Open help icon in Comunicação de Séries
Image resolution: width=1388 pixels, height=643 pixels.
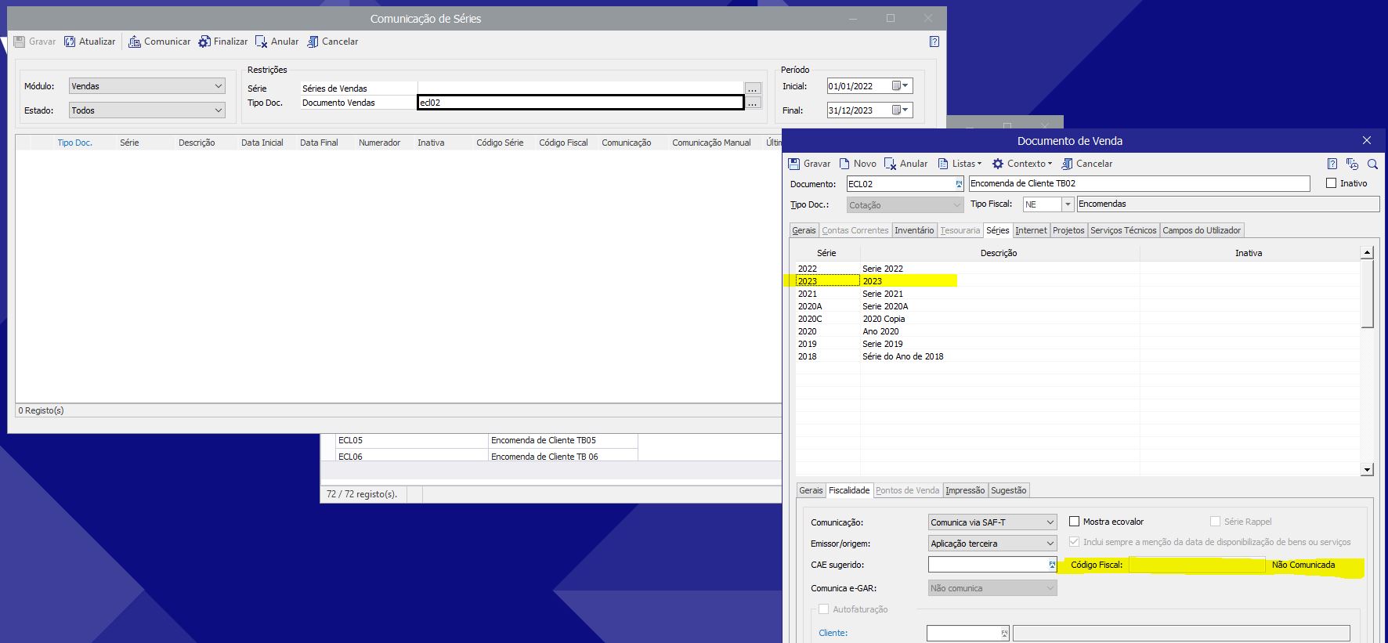tap(934, 42)
